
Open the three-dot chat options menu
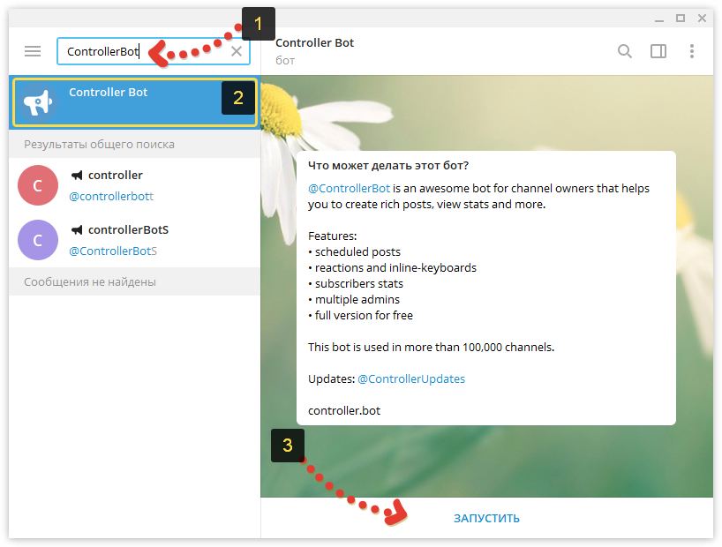(692, 51)
